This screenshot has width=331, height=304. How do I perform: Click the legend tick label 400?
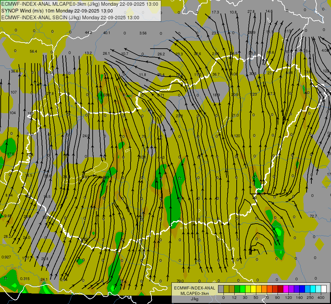tap(321, 298)
